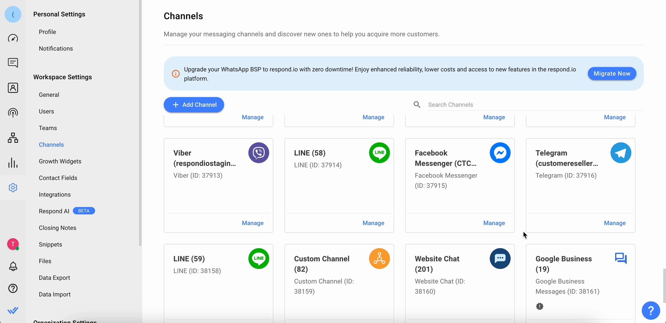Click the Add Channel button
The height and width of the screenshot is (323, 666).
click(194, 105)
